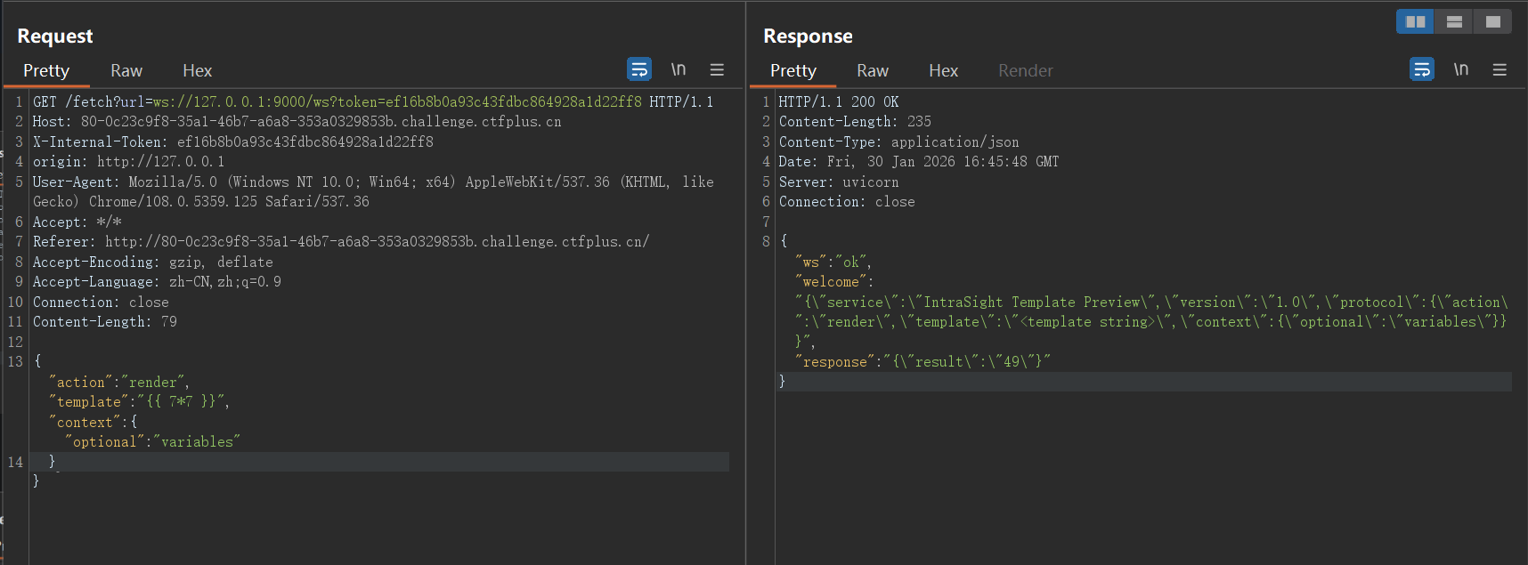The height and width of the screenshot is (565, 1528).
Task: Open the Response Render tab
Action: [x=1025, y=70]
